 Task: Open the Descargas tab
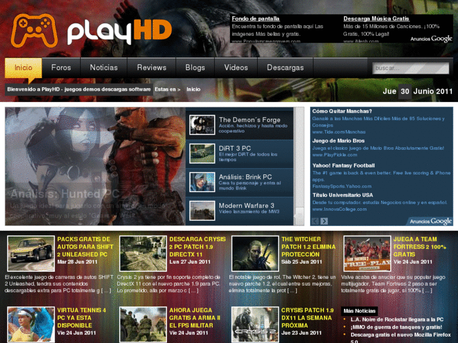pyautogui.click(x=285, y=68)
